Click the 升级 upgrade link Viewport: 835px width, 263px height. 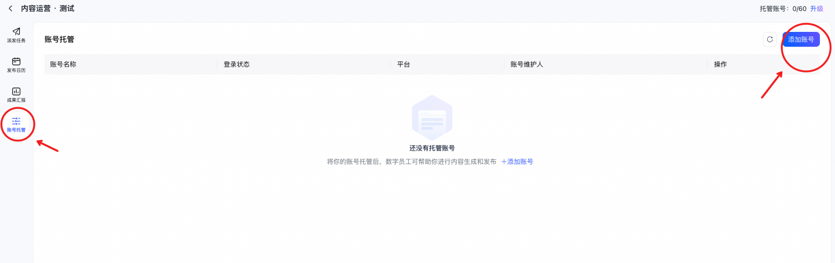(x=816, y=9)
